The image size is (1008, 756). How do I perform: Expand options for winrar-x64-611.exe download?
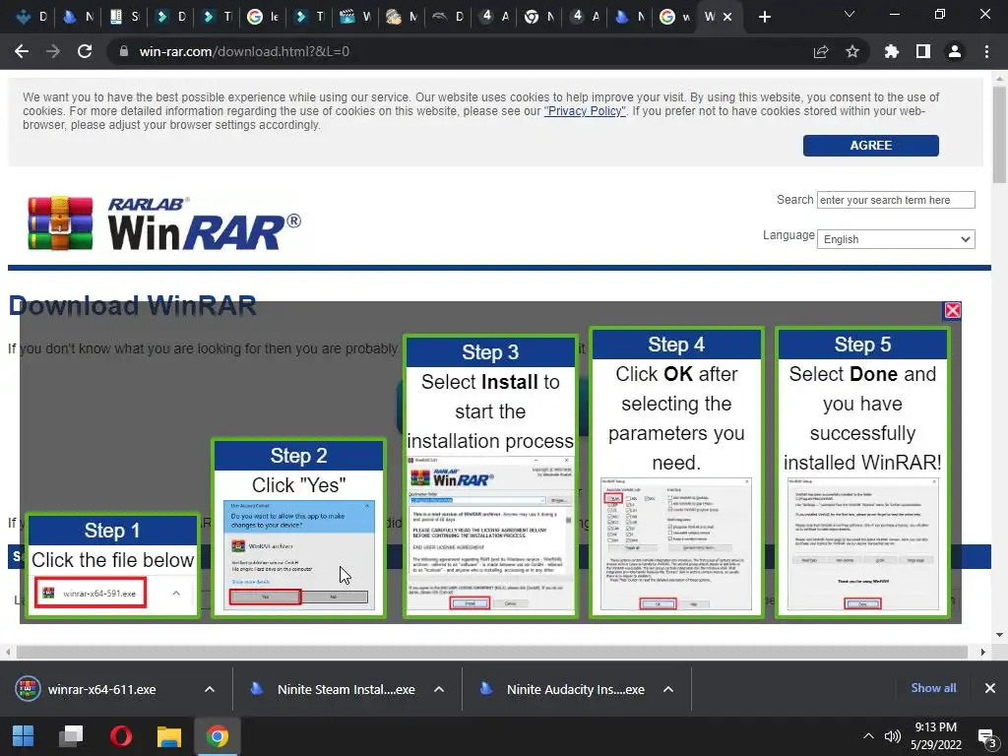coord(210,689)
